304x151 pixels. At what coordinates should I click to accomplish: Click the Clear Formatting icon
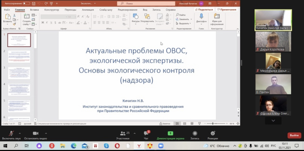(x=88, y=17)
